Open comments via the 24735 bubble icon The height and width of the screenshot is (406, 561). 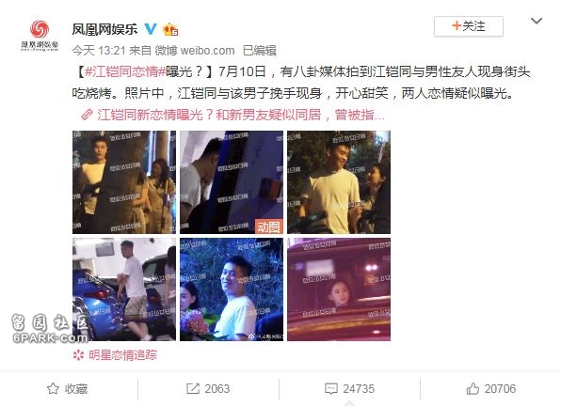tap(331, 388)
